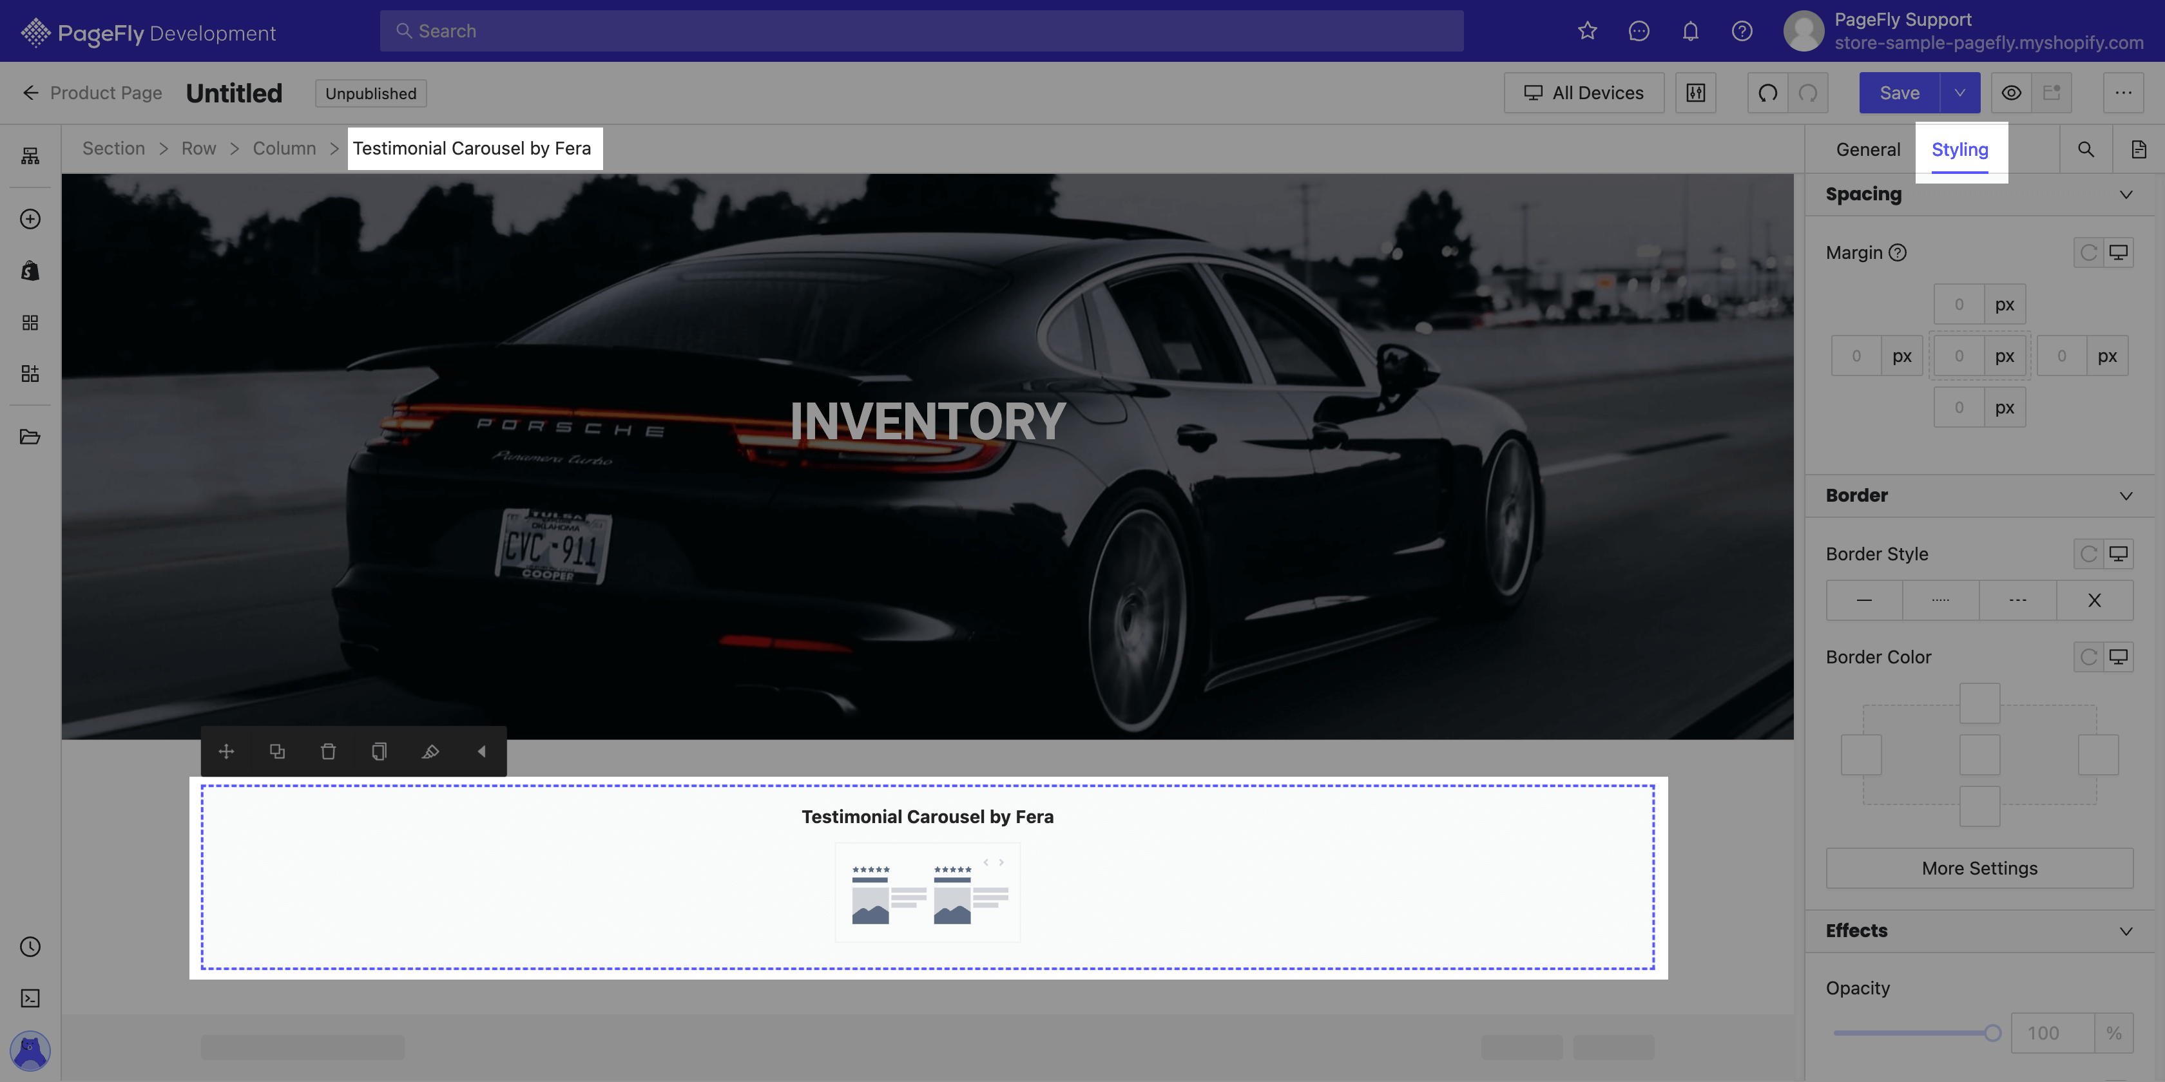Image resolution: width=2165 pixels, height=1082 pixels.
Task: Search inspector settings magnifier icon
Action: pos(2086,149)
